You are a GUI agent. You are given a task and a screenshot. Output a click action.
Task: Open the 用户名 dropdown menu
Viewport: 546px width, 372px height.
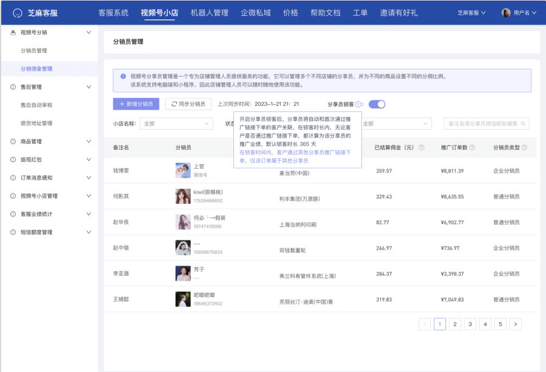coord(525,13)
